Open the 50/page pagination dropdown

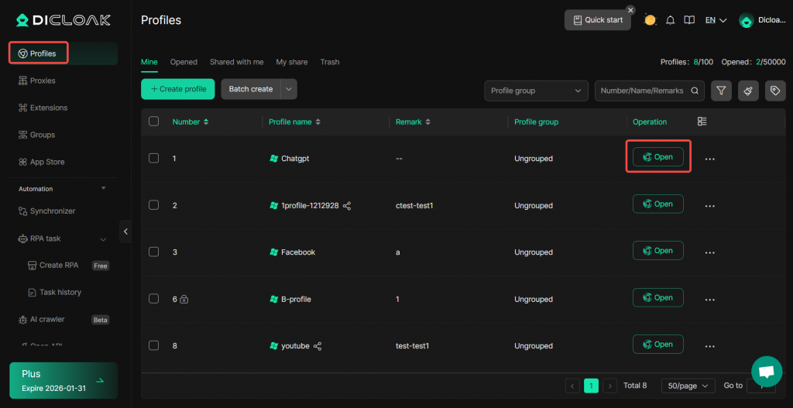(x=688, y=386)
